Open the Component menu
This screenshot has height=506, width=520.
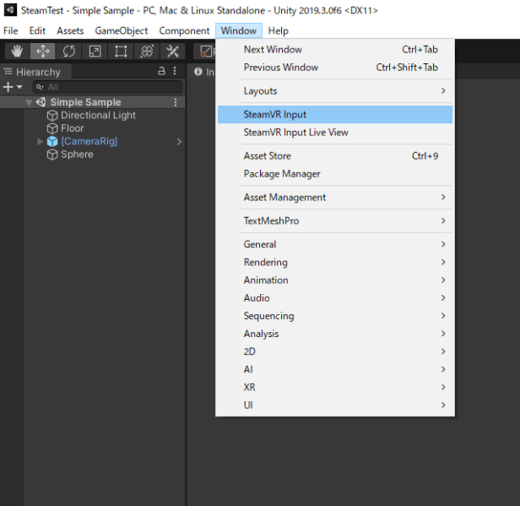pyautogui.click(x=184, y=31)
